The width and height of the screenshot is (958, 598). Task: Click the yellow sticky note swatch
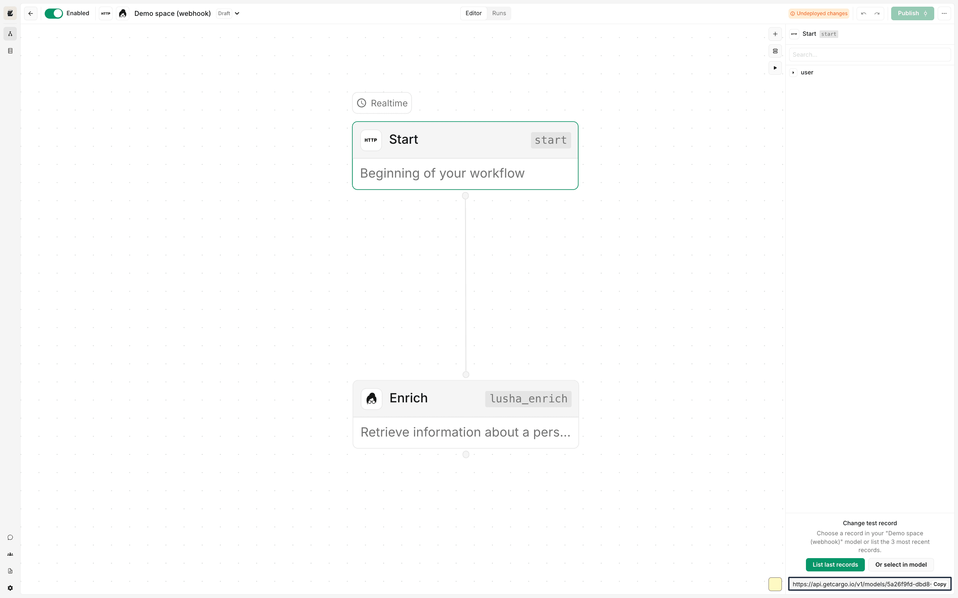[x=775, y=584]
